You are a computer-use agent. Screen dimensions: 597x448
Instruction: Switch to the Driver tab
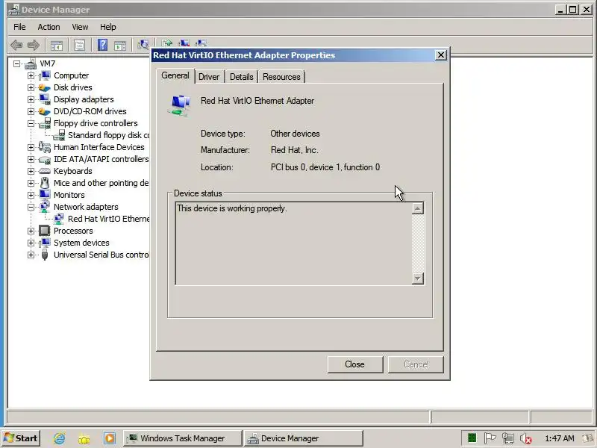click(x=209, y=77)
